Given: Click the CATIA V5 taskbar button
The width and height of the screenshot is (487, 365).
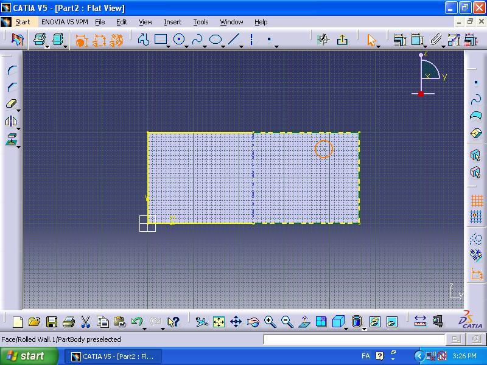Looking at the screenshot, I should pos(113,356).
